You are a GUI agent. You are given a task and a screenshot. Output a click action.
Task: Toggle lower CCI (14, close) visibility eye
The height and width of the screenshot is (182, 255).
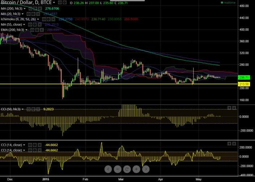(x=30, y=150)
